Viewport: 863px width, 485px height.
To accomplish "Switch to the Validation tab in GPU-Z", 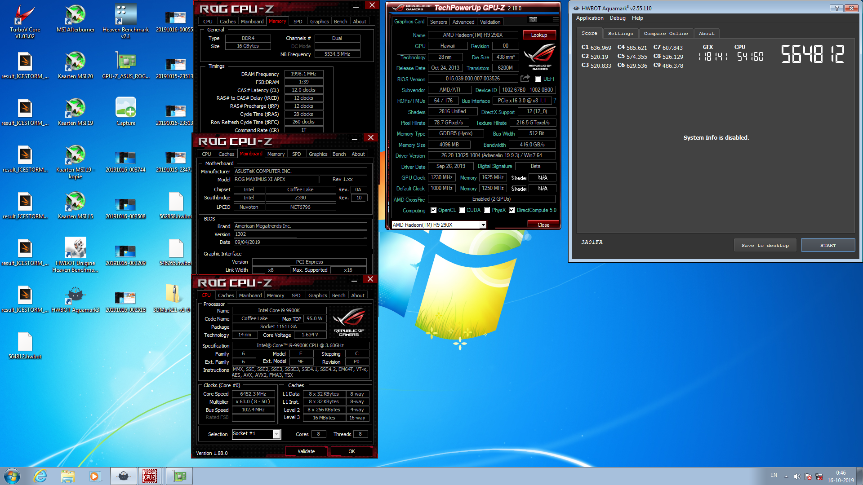I will [x=490, y=22].
